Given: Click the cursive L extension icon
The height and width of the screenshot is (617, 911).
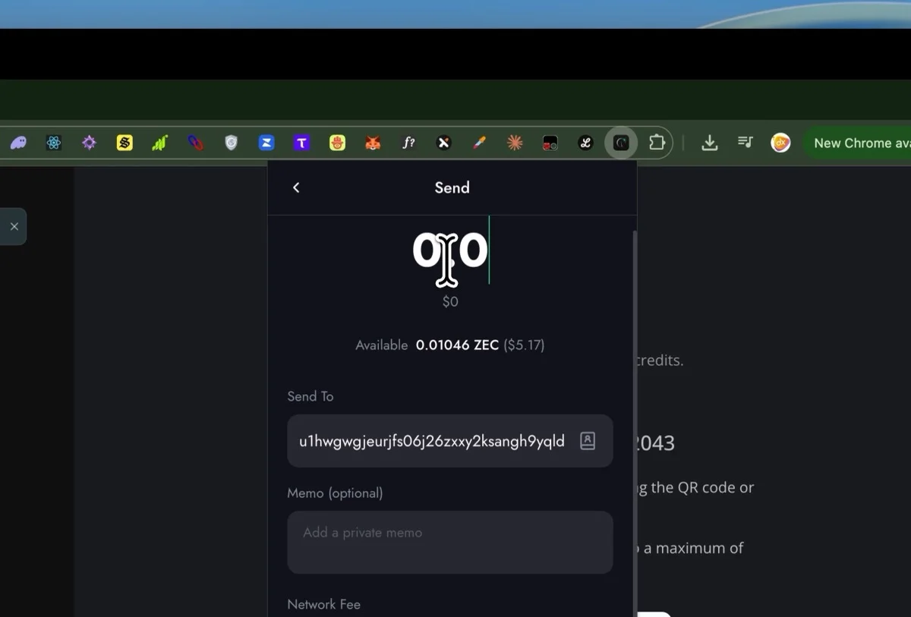Looking at the screenshot, I should [x=585, y=143].
